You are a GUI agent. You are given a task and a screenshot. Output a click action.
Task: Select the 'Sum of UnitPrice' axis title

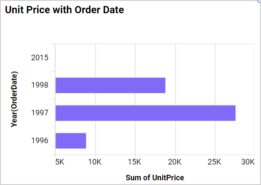(x=155, y=177)
